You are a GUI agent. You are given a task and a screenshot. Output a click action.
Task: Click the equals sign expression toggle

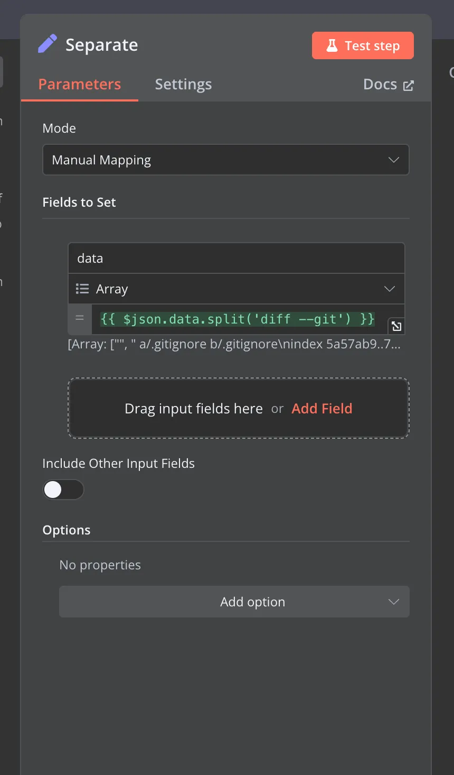pyautogui.click(x=80, y=318)
